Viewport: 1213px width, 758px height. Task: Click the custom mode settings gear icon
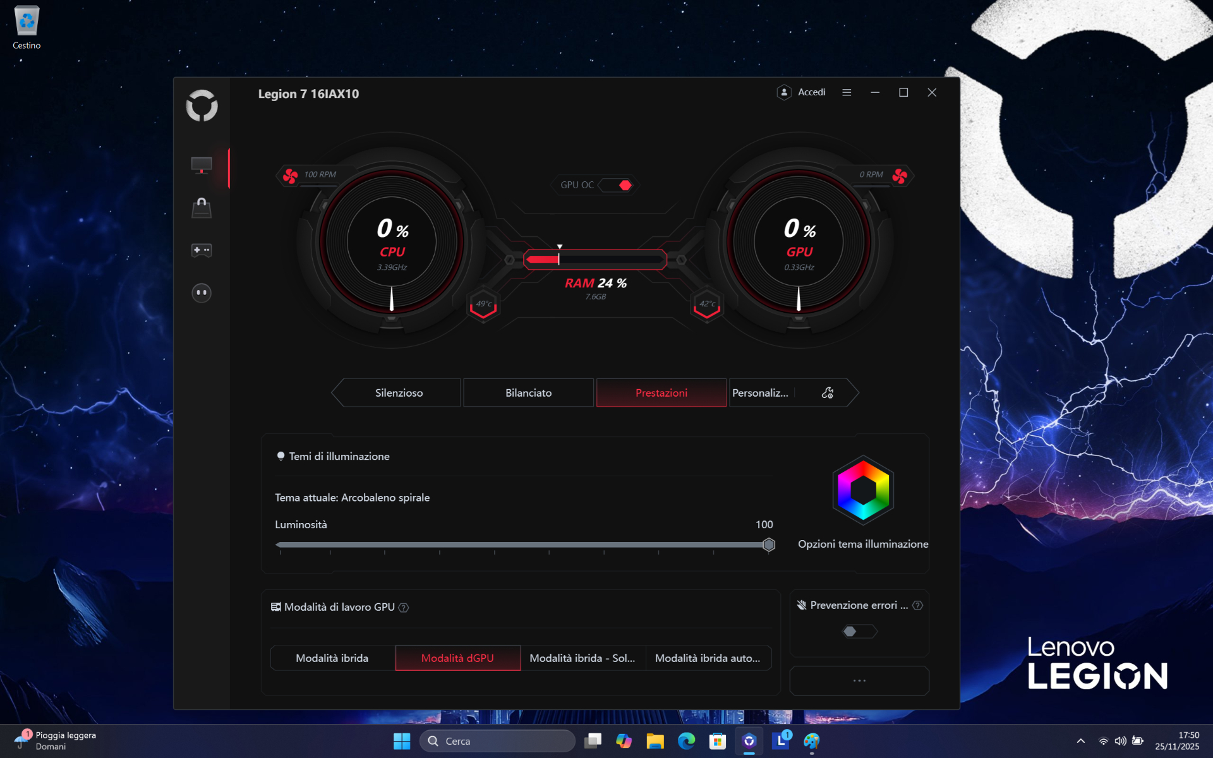827,393
